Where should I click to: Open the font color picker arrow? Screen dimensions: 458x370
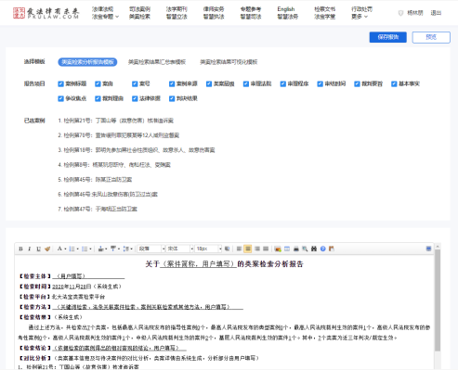click(65, 249)
